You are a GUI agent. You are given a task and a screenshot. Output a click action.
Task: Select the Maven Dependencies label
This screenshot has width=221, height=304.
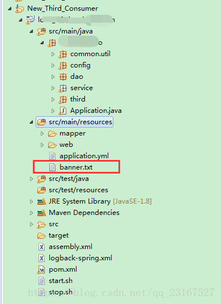click(84, 213)
